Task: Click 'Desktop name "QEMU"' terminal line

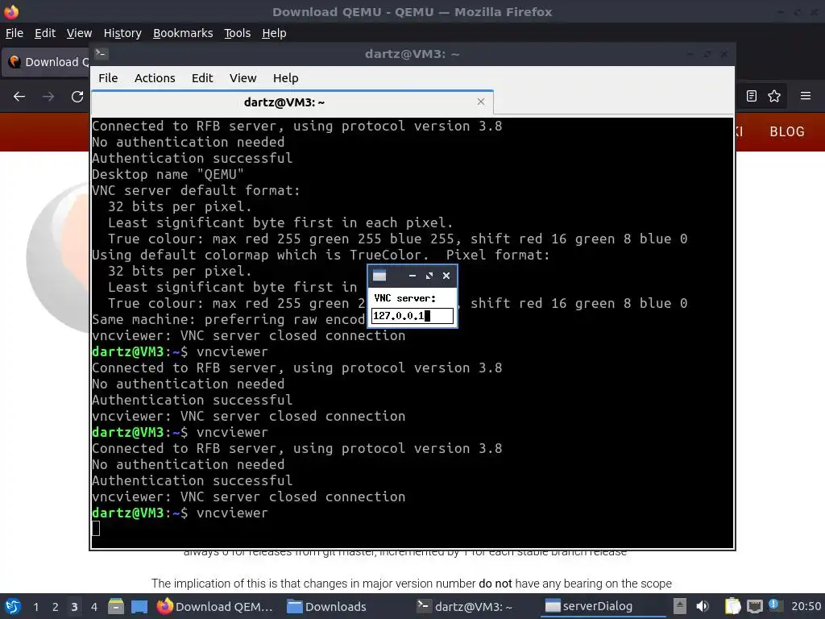Action: point(168,174)
